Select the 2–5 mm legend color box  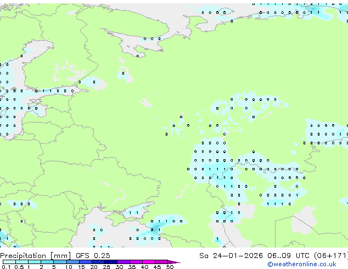[47, 262]
